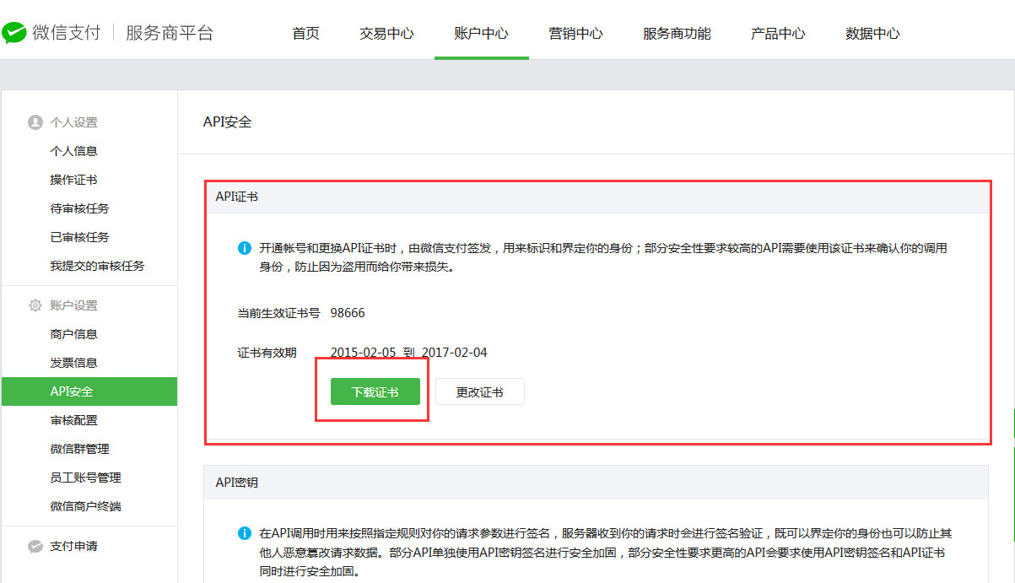
Task: Open 服务商功能 in top navigation
Action: tap(677, 34)
